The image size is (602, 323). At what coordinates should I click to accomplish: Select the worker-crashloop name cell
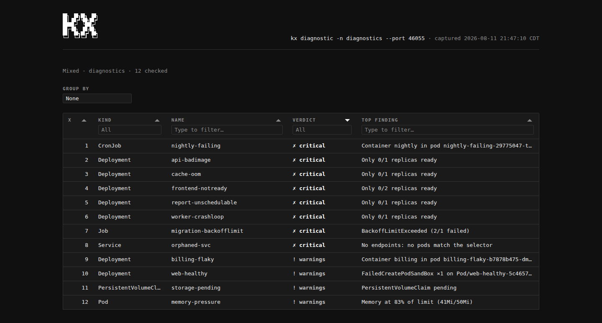coord(197,217)
